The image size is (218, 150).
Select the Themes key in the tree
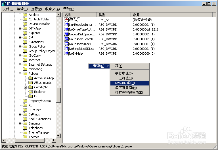[x=34, y=137]
